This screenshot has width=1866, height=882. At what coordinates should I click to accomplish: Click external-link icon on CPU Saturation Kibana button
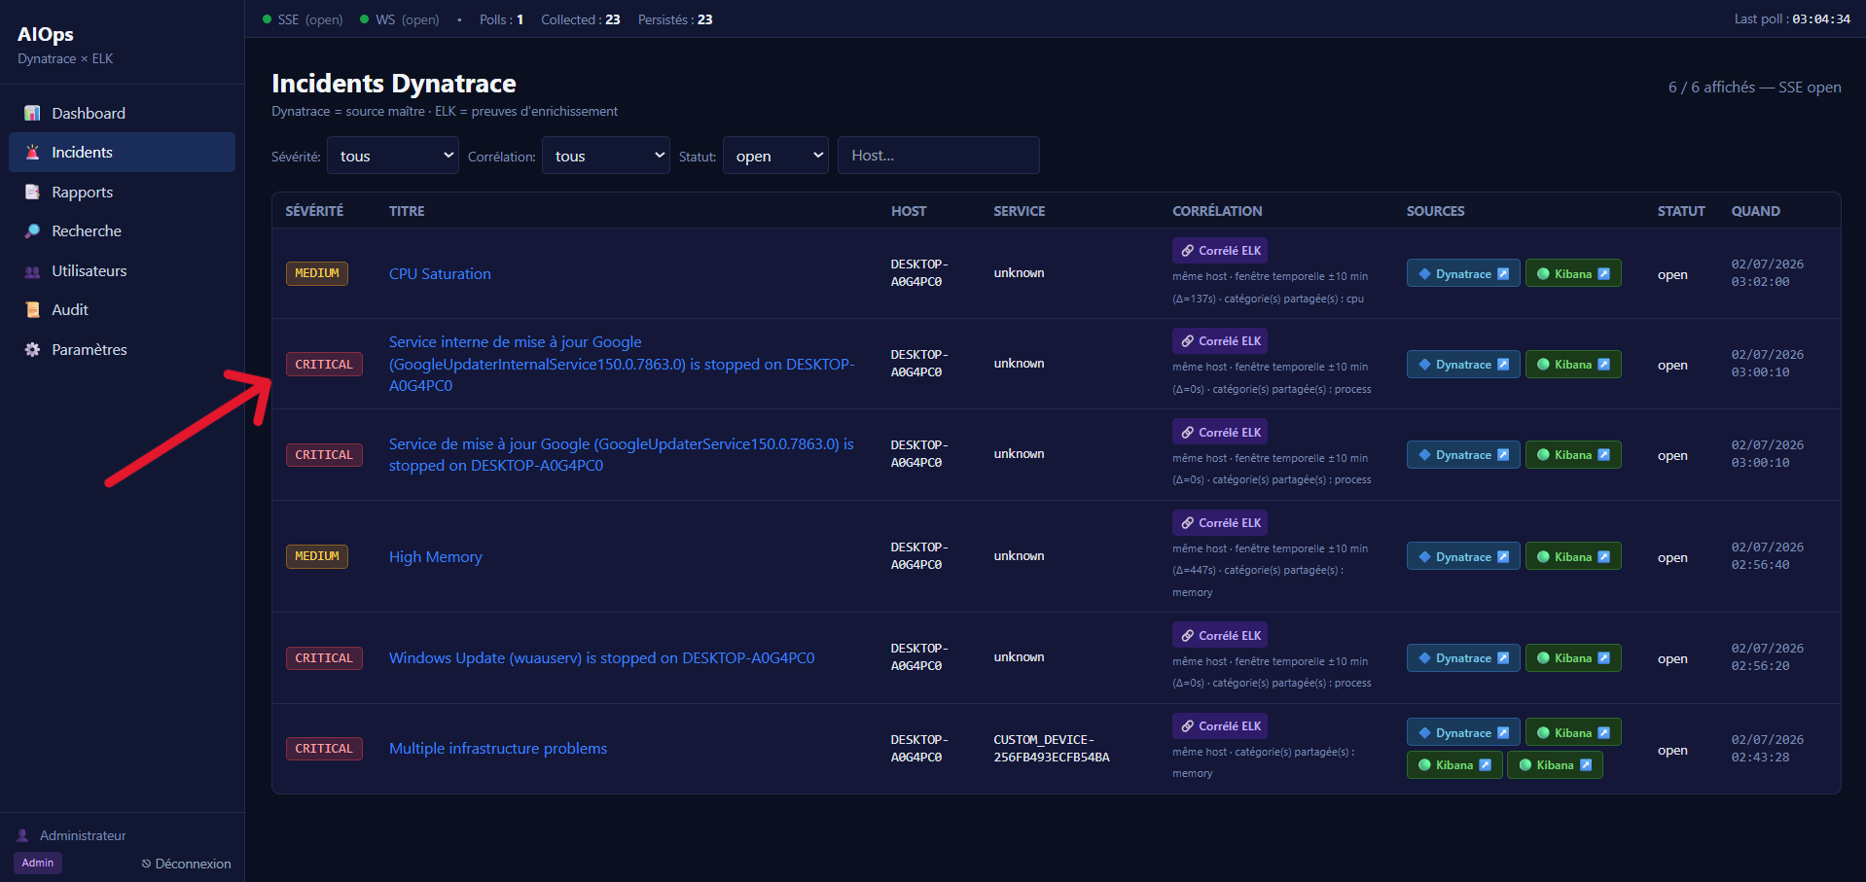[x=1604, y=274]
